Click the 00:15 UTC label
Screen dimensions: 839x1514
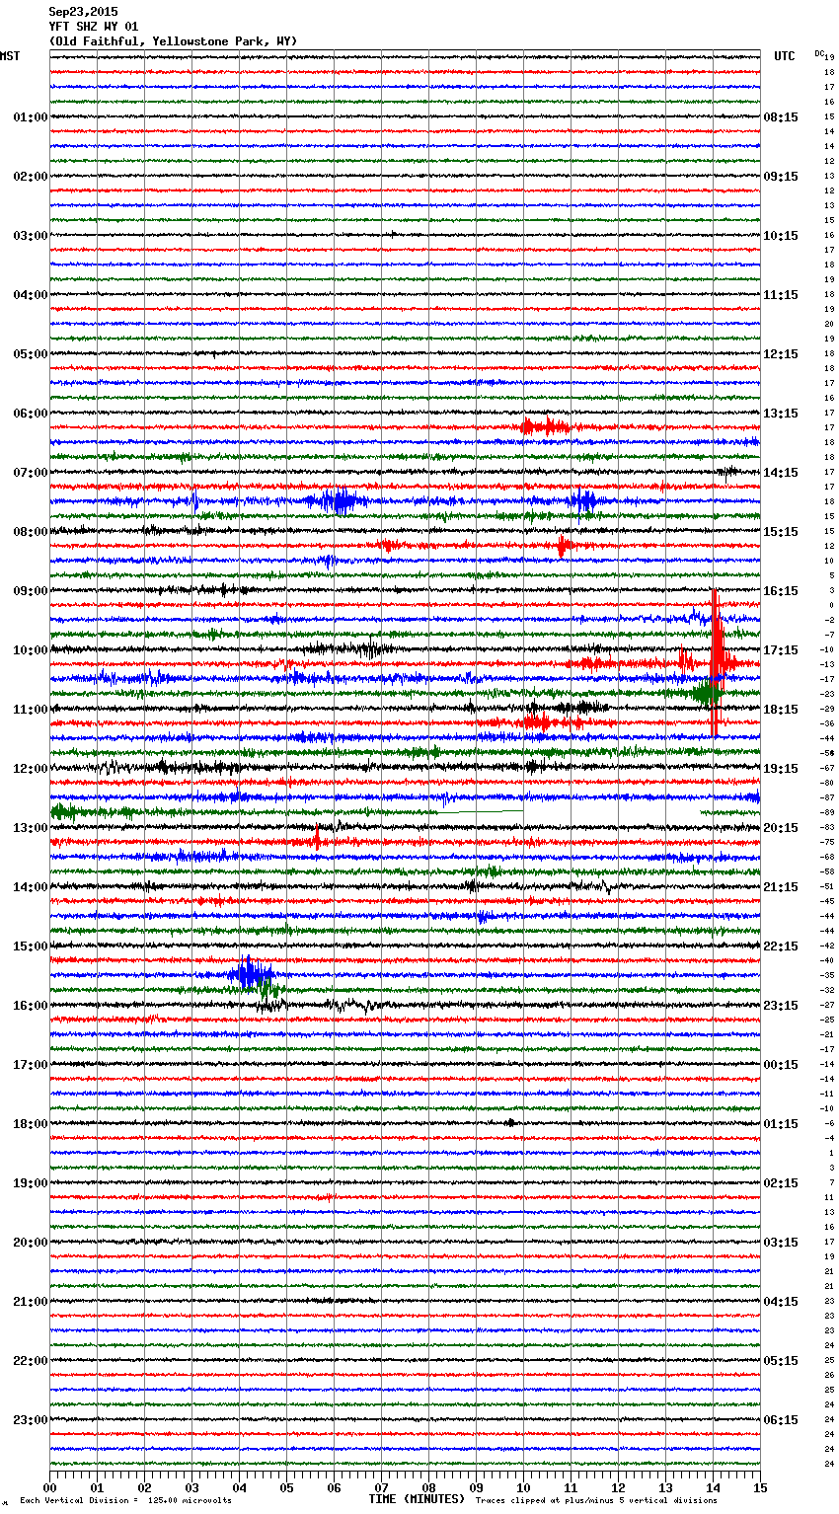pyautogui.click(x=781, y=1065)
